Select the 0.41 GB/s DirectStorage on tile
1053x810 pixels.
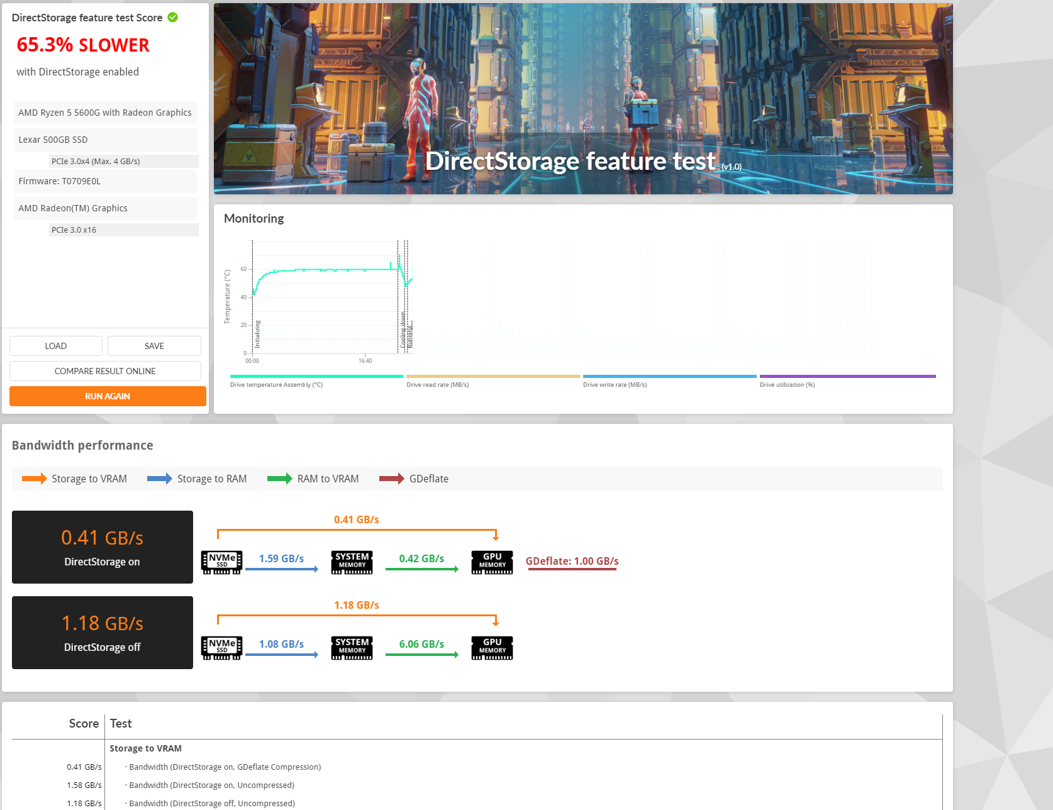(x=103, y=547)
